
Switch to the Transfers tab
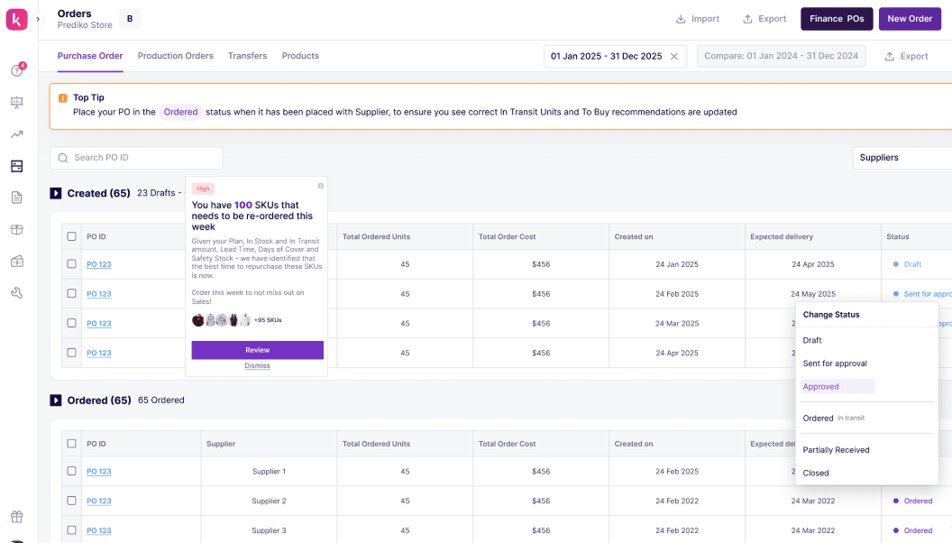247,56
